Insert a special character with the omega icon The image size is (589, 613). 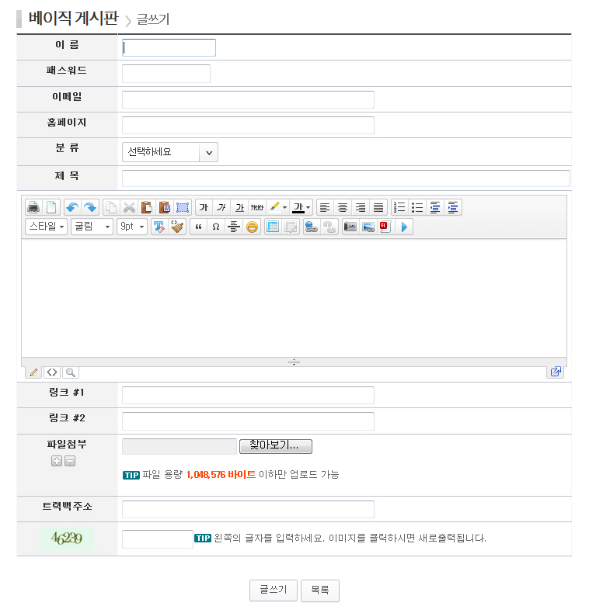216,227
